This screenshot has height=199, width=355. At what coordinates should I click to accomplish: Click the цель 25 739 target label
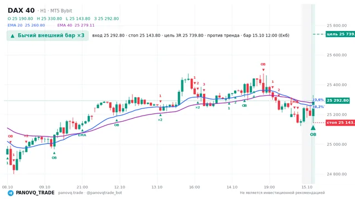340,34
